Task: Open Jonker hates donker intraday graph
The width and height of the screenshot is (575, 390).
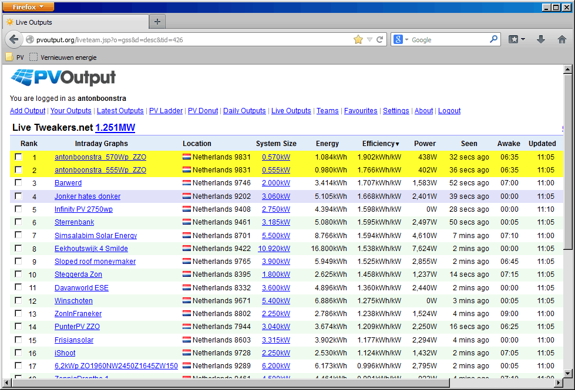Action: click(x=88, y=196)
